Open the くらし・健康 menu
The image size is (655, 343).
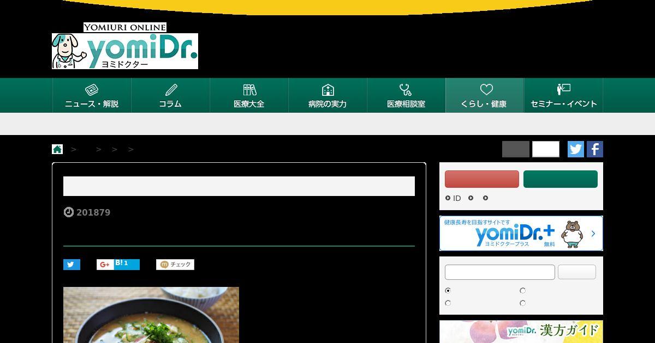click(485, 95)
